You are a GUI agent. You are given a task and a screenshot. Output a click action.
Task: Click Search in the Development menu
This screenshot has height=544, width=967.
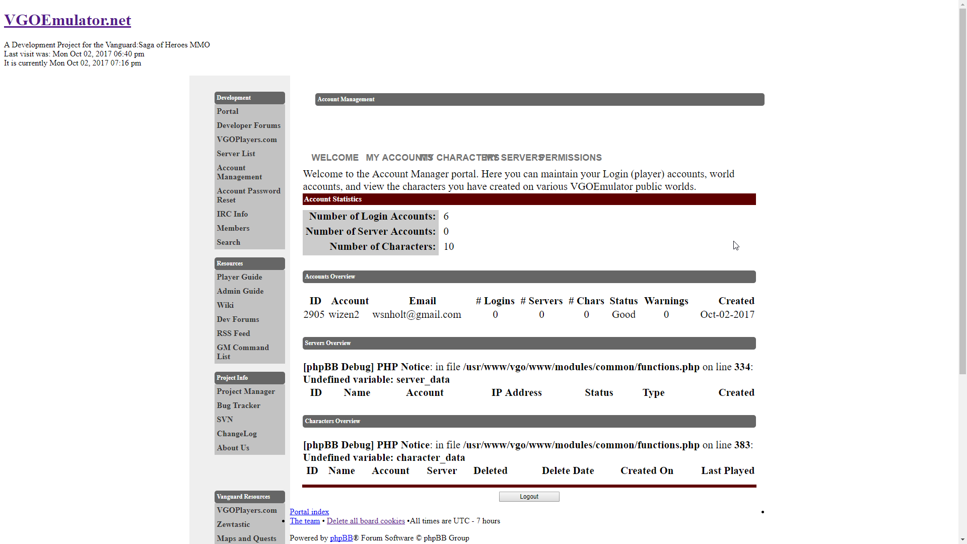pyautogui.click(x=229, y=242)
